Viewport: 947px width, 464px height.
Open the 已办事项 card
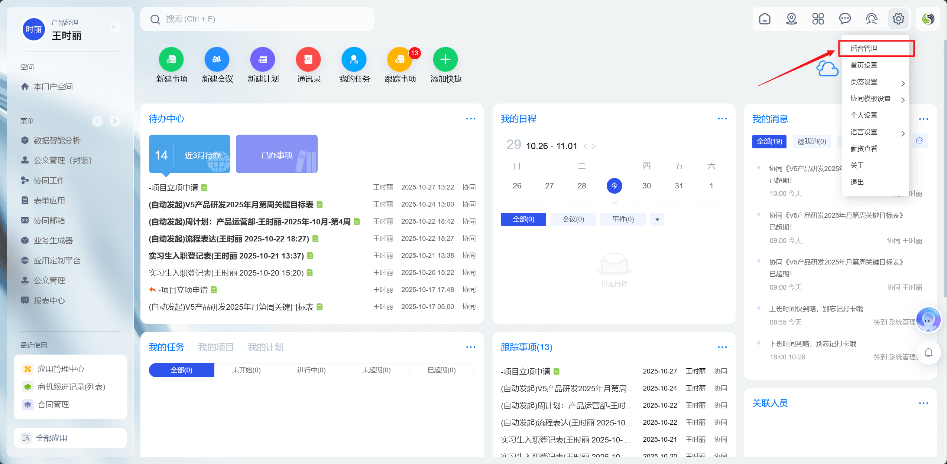point(277,154)
